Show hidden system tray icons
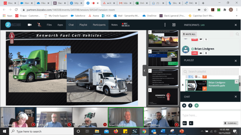Viewport: 241px width, 135px height. point(202,131)
